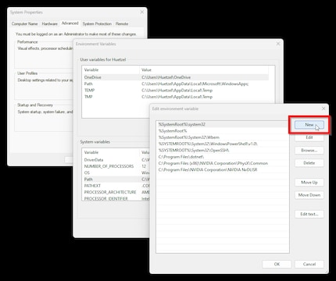The image size is (336, 281).
Task: Switch to the Hardware tab
Action: (49, 23)
